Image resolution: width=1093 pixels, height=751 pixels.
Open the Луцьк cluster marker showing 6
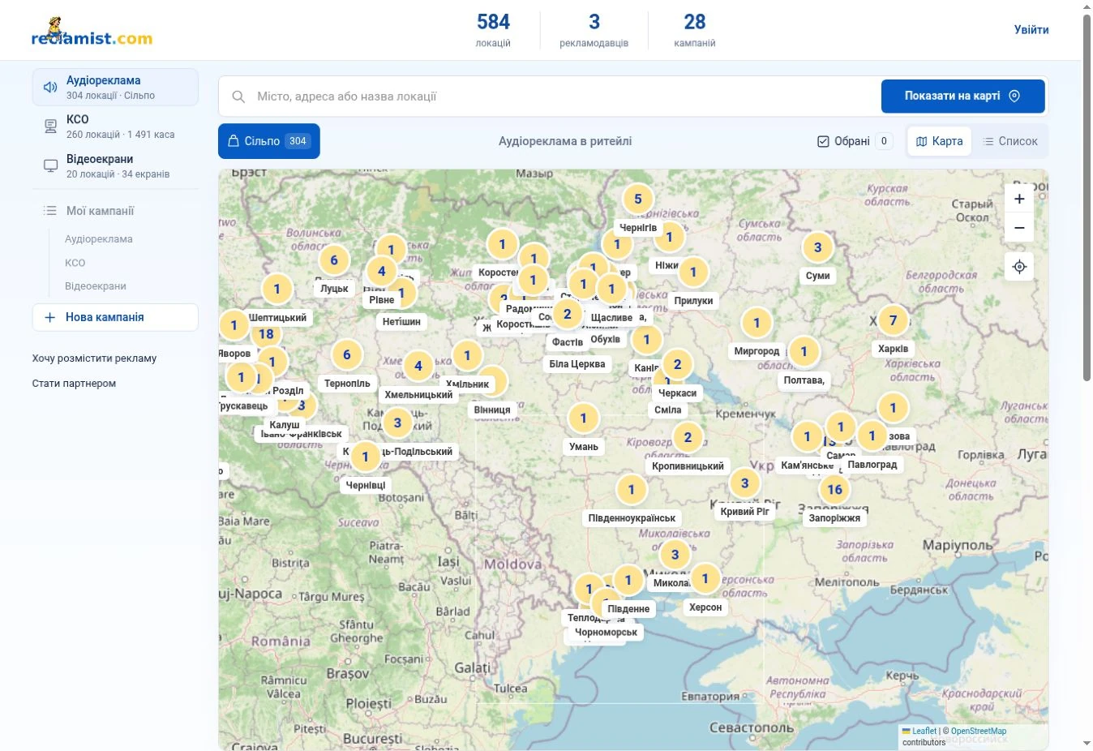point(334,260)
